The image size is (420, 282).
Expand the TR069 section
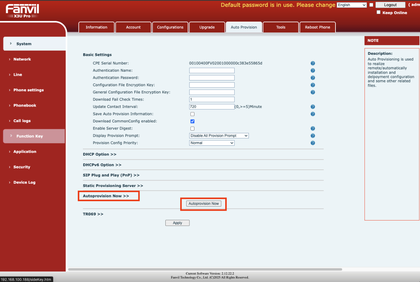(x=93, y=214)
